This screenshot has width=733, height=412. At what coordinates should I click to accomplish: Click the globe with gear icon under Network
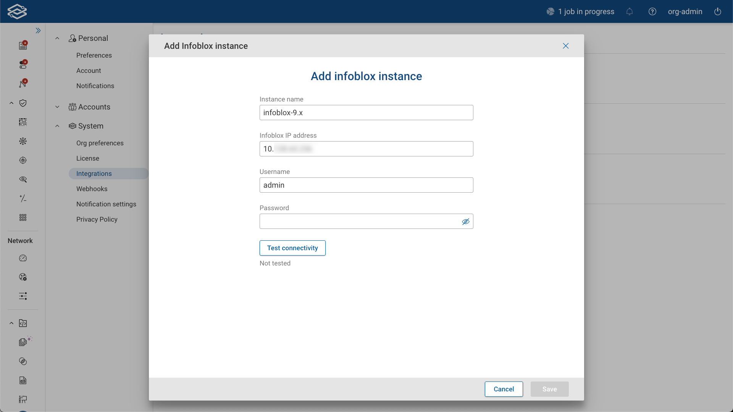tap(23, 277)
